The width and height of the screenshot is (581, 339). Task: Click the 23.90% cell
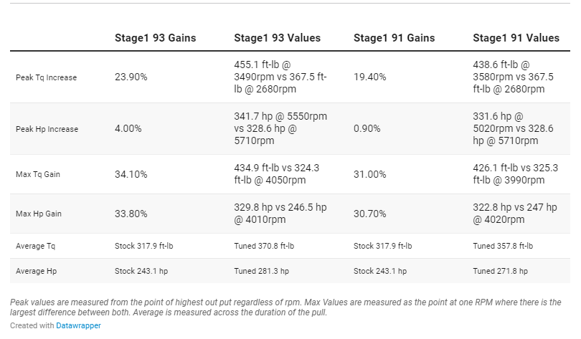click(x=131, y=77)
